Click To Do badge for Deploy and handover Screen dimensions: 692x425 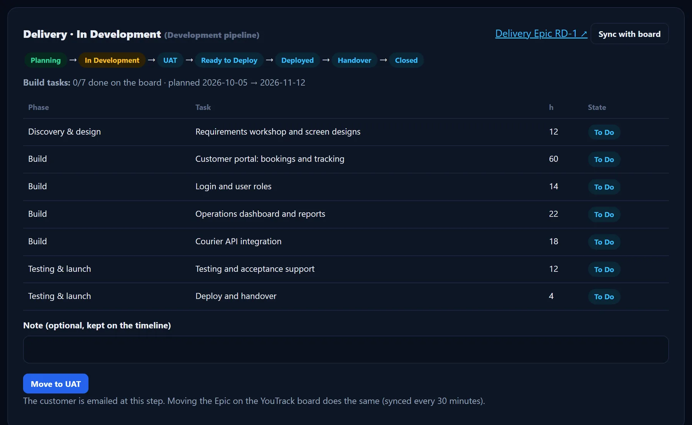tap(604, 297)
